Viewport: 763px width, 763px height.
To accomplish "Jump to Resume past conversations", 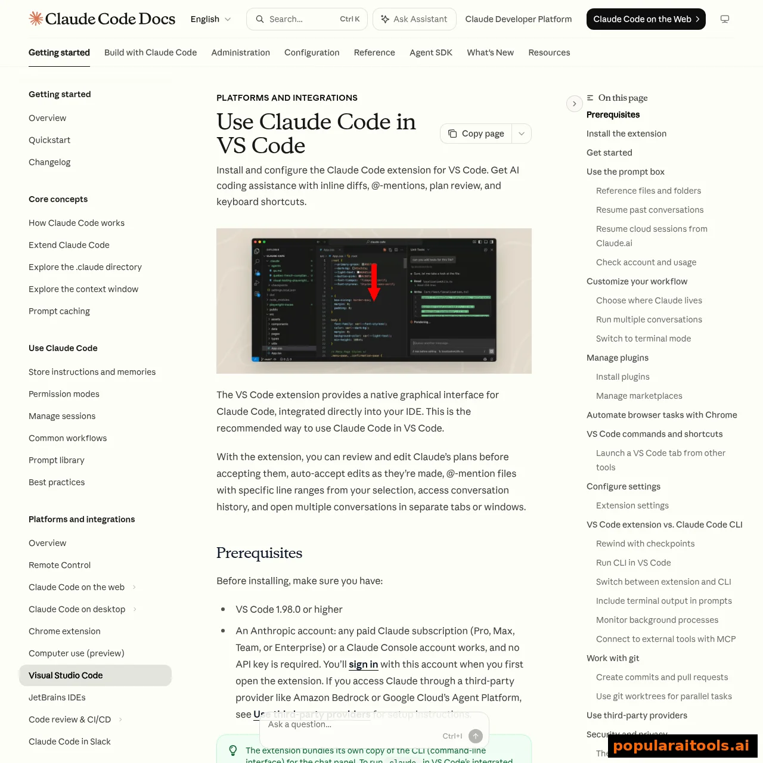I will [650, 210].
